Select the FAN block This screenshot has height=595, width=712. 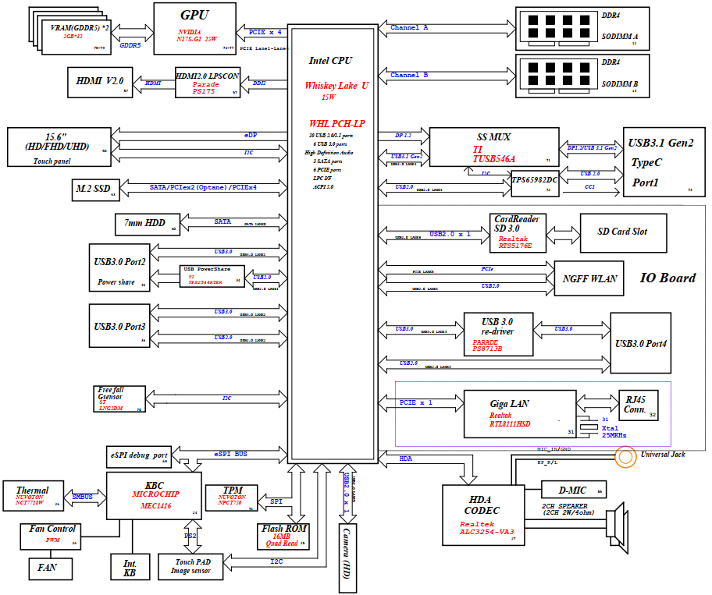tap(51, 568)
